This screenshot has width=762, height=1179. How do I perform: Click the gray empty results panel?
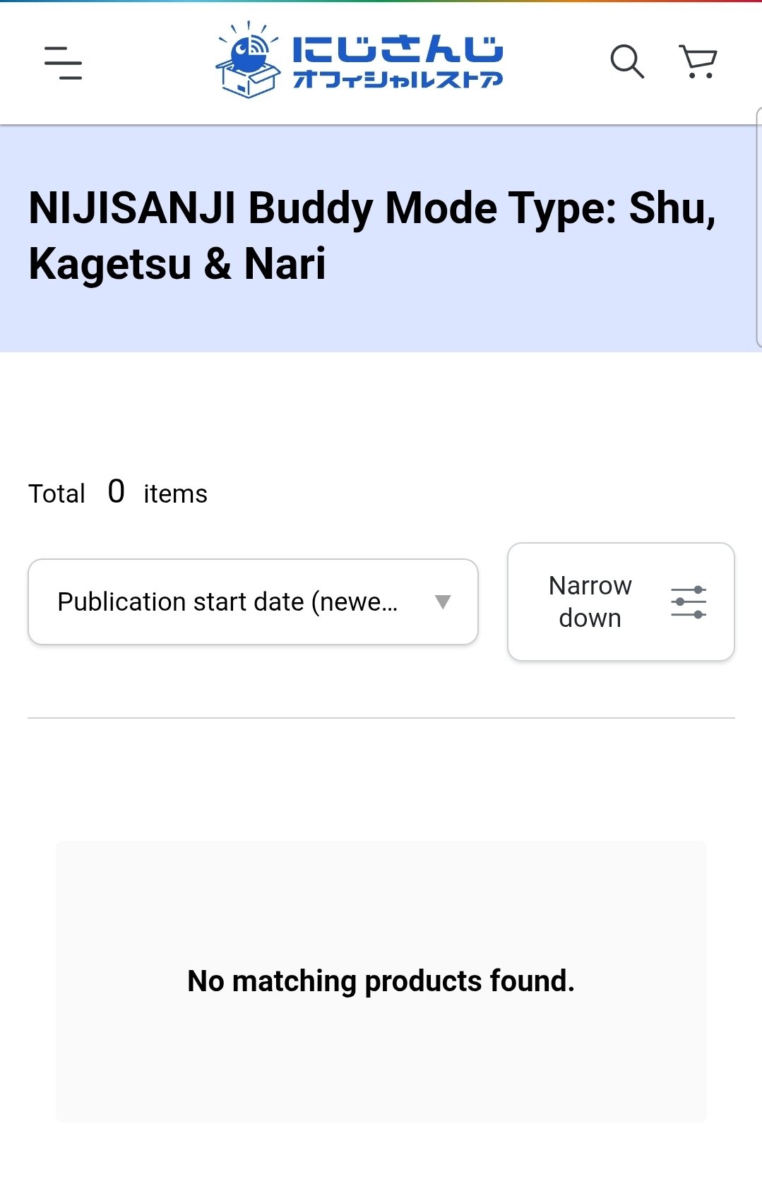[x=381, y=981]
